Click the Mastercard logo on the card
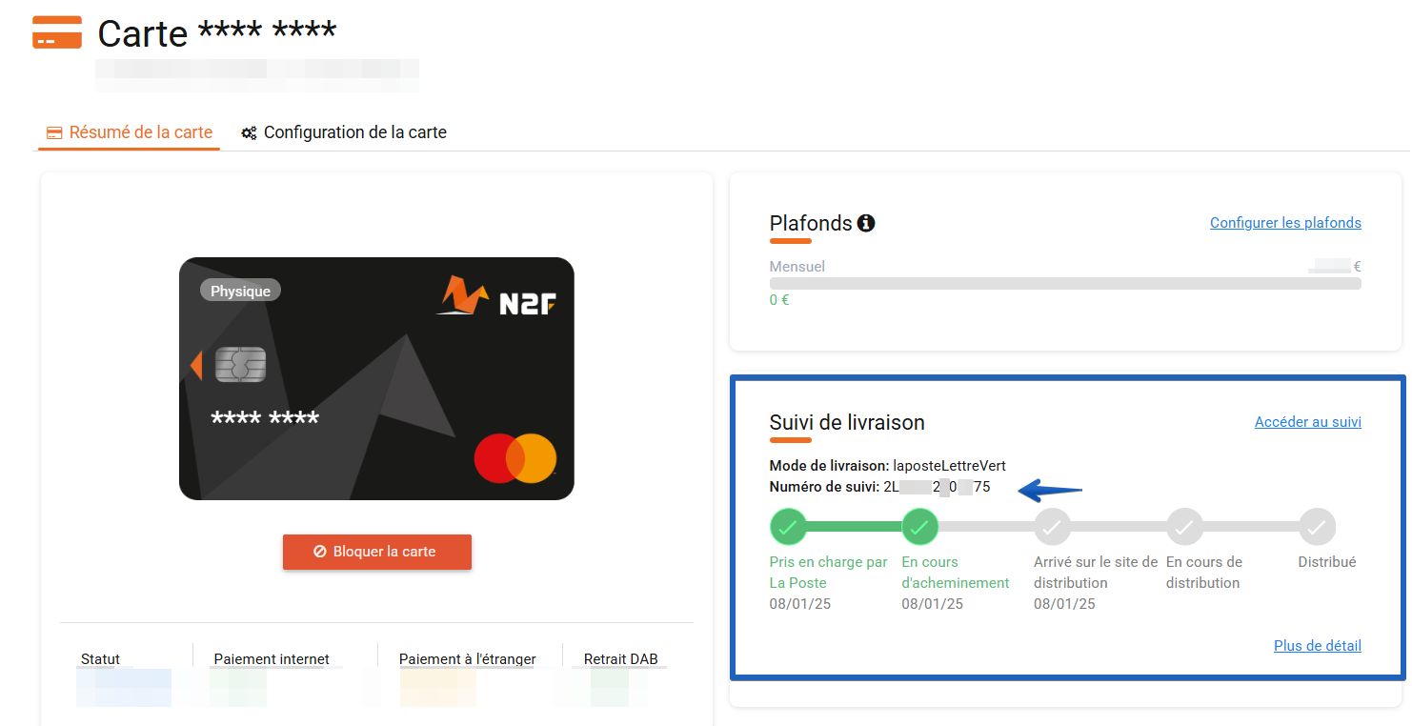This screenshot has height=726, width=1412. point(515,458)
